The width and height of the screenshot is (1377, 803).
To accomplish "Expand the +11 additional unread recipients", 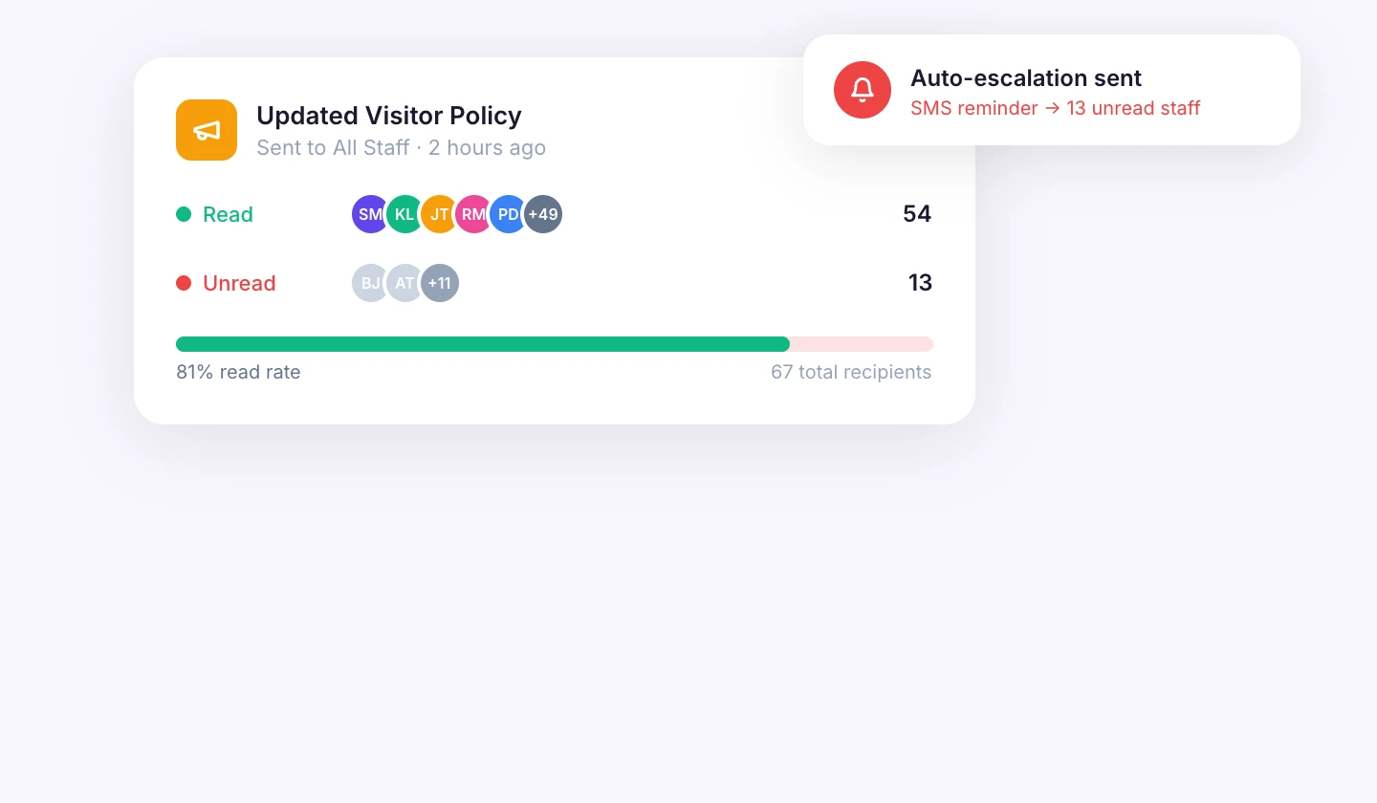I will coord(440,283).
